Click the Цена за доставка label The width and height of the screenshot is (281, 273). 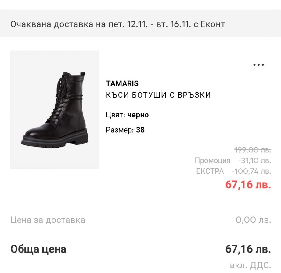point(48,220)
